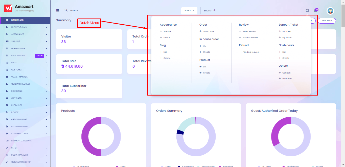Click the search magnifier icon
This screenshot has height=167, width=345.
[66, 10]
